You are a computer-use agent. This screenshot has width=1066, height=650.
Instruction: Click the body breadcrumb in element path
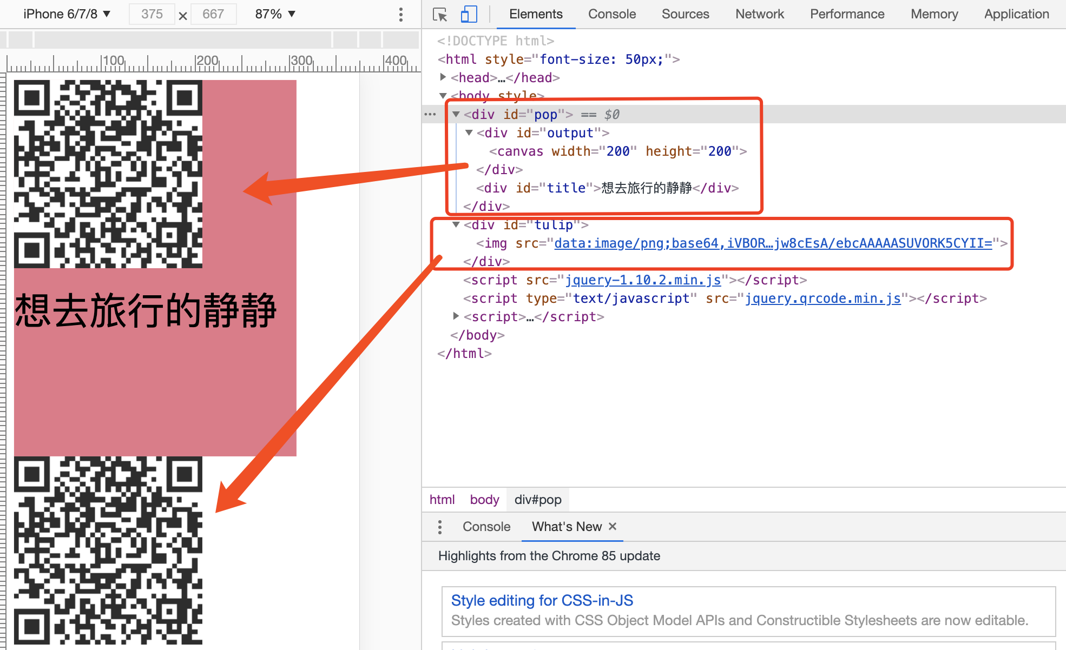pyautogui.click(x=484, y=500)
